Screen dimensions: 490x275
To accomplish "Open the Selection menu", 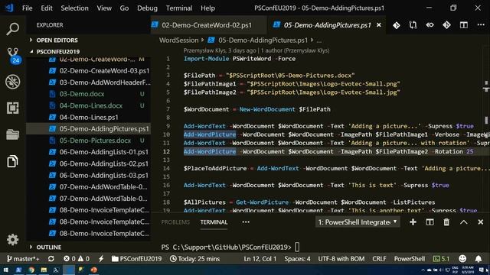I will tap(74, 8).
